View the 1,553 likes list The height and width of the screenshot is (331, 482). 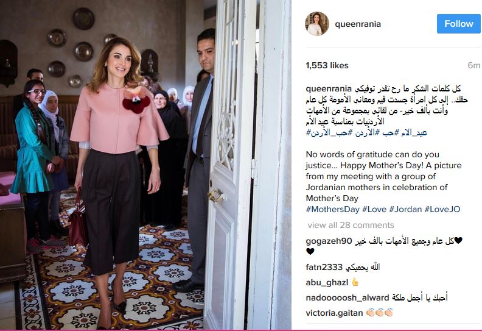327,66
